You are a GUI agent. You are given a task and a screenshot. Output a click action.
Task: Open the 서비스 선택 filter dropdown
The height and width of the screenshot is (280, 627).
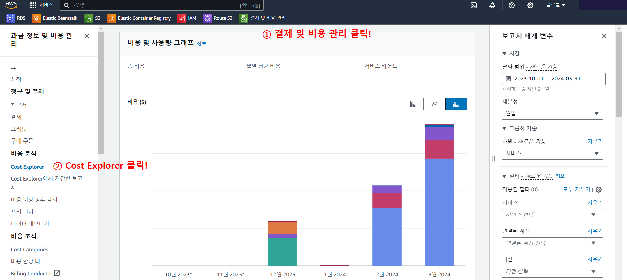tap(552, 215)
